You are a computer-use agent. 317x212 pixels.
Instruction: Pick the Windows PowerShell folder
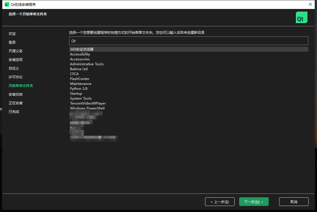point(87,108)
